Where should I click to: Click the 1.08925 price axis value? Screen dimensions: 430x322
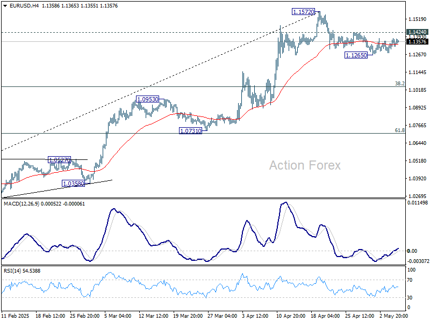click(418, 108)
